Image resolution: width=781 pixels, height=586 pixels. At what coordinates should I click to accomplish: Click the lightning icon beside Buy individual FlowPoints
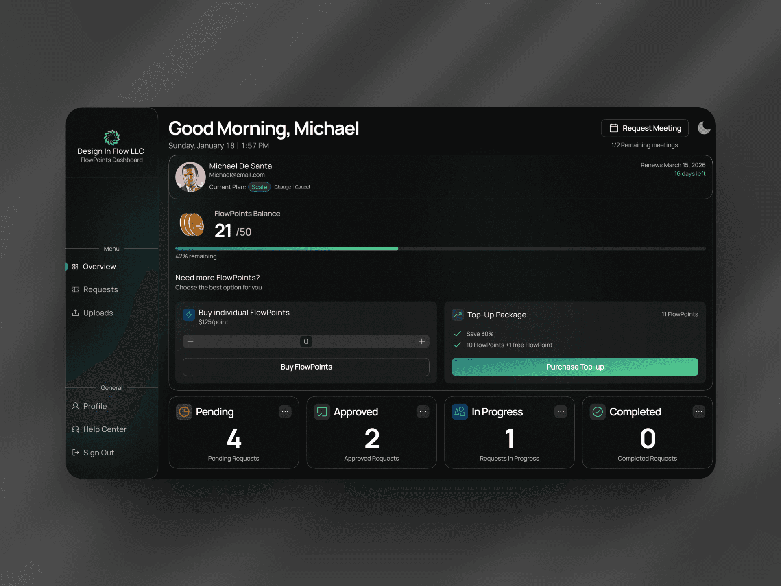tap(188, 315)
